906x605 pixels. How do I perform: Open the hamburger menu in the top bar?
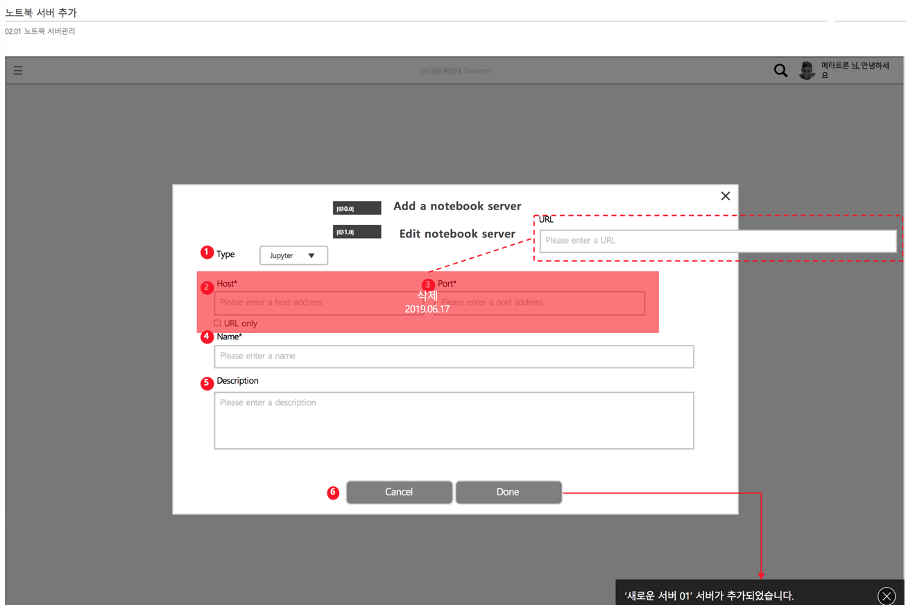click(18, 70)
